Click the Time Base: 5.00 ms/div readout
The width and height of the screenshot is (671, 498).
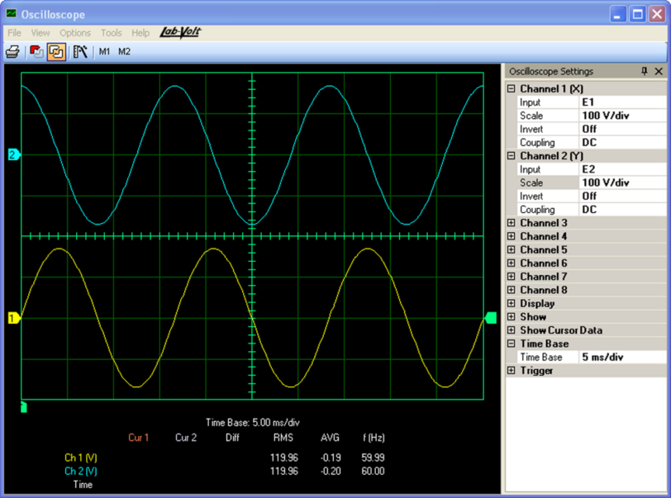click(x=253, y=423)
